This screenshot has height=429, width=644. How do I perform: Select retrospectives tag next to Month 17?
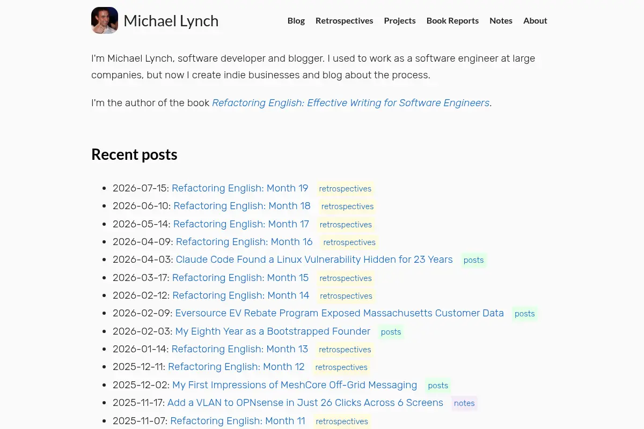[346, 225]
